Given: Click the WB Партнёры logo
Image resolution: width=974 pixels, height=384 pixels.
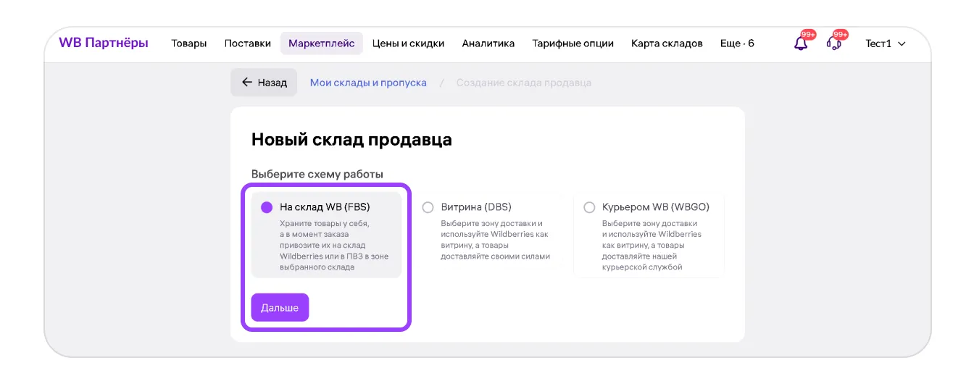Looking at the screenshot, I should [104, 43].
